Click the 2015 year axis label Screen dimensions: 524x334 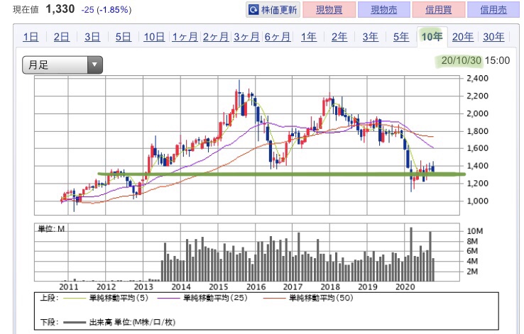coord(218,287)
